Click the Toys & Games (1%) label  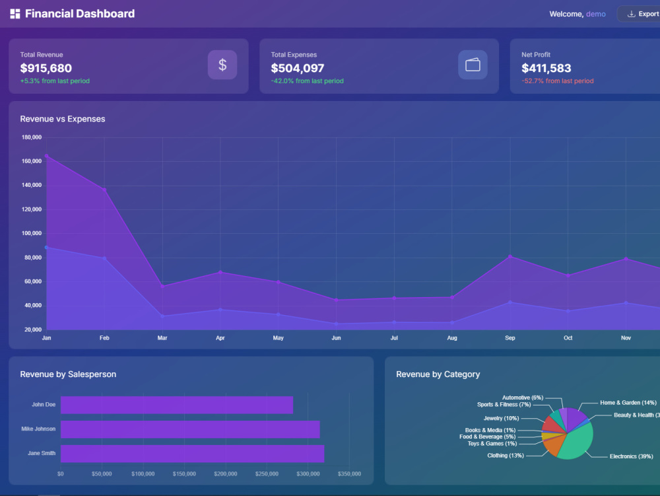coord(492,444)
